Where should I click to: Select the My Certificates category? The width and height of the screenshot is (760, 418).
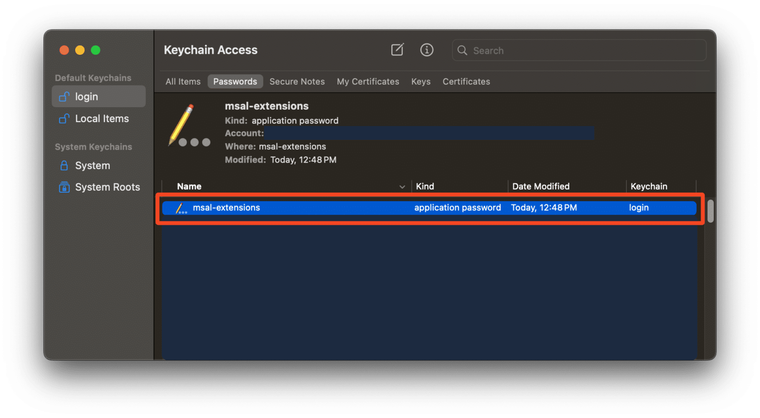368,81
